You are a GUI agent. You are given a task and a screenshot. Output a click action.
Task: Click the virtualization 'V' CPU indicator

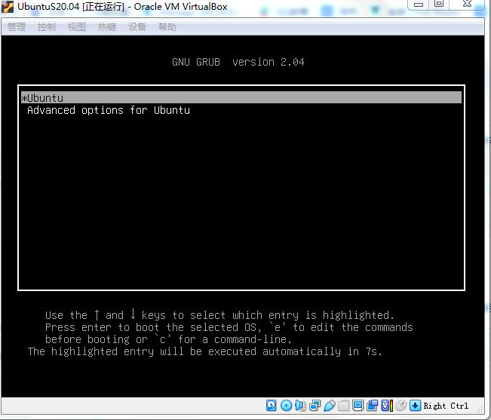(386, 406)
